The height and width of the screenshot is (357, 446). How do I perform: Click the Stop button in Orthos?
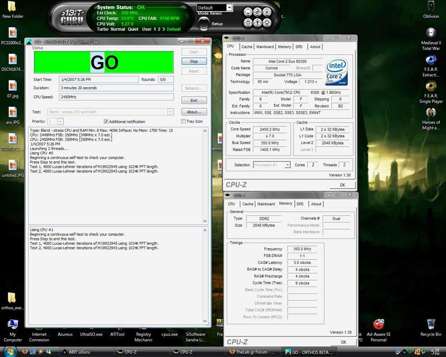194,61
